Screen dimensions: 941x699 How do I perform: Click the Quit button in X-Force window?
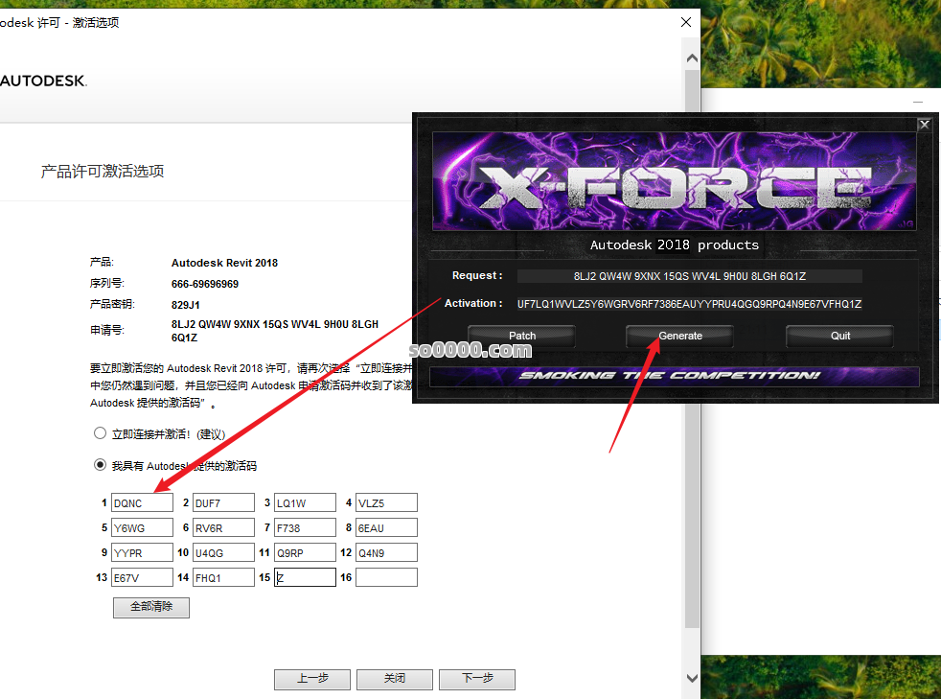(x=840, y=336)
